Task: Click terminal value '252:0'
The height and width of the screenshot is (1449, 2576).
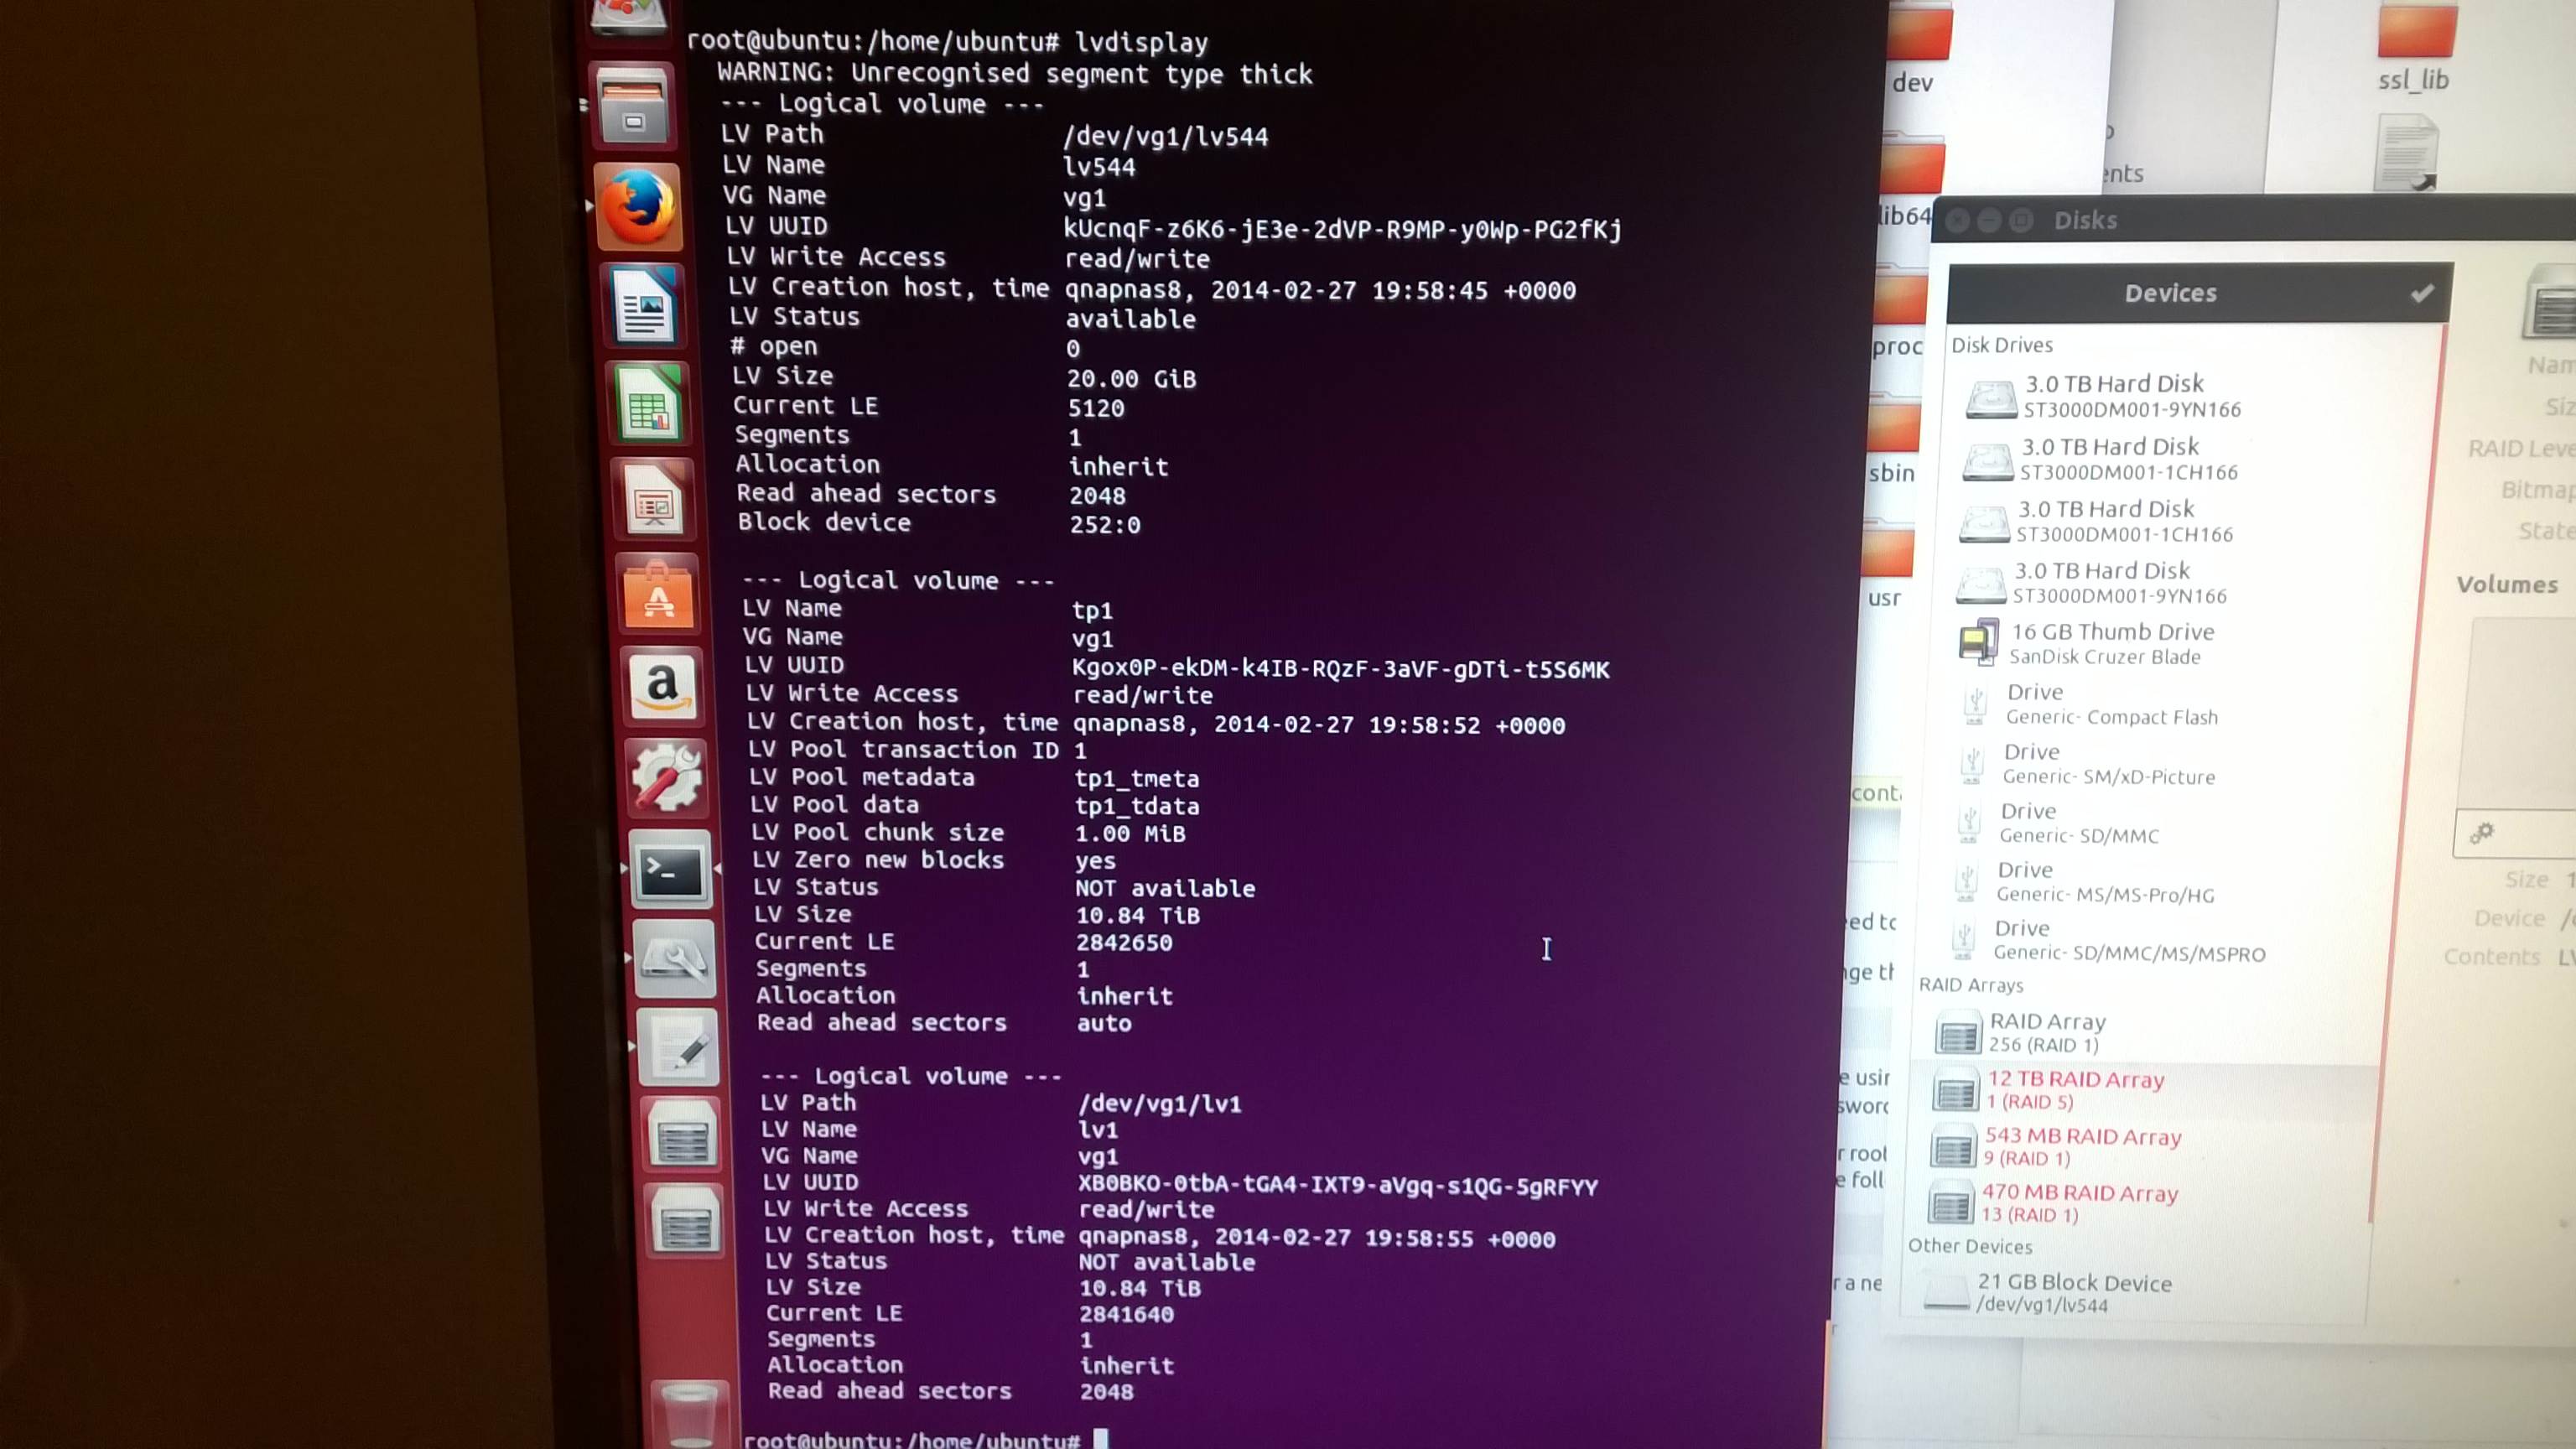Action: pyautogui.click(x=1105, y=525)
